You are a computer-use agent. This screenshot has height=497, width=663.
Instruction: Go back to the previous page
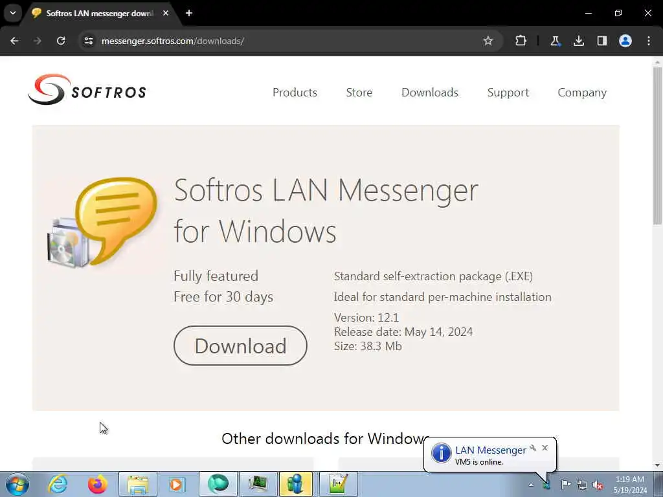[x=14, y=41]
